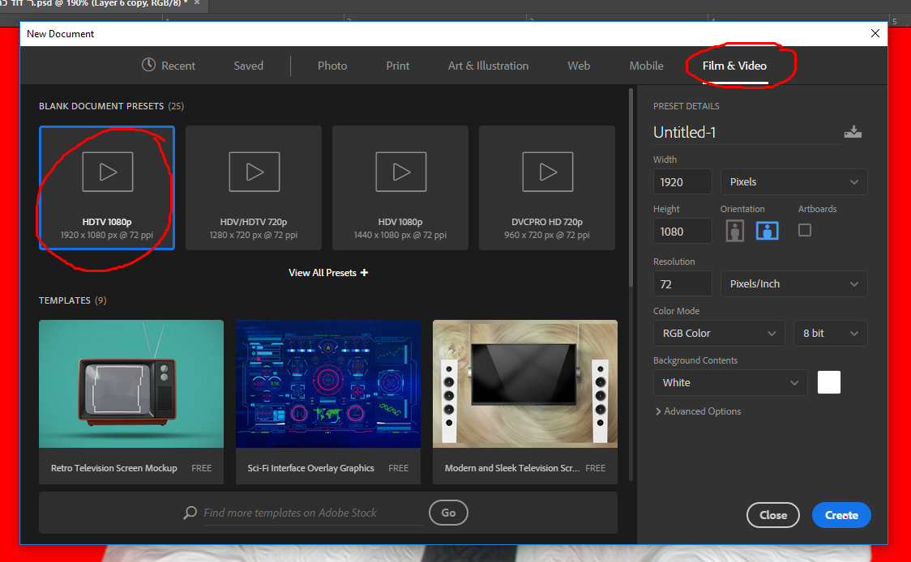The image size is (911, 562).
Task: Click the Close button
Action: coord(772,515)
